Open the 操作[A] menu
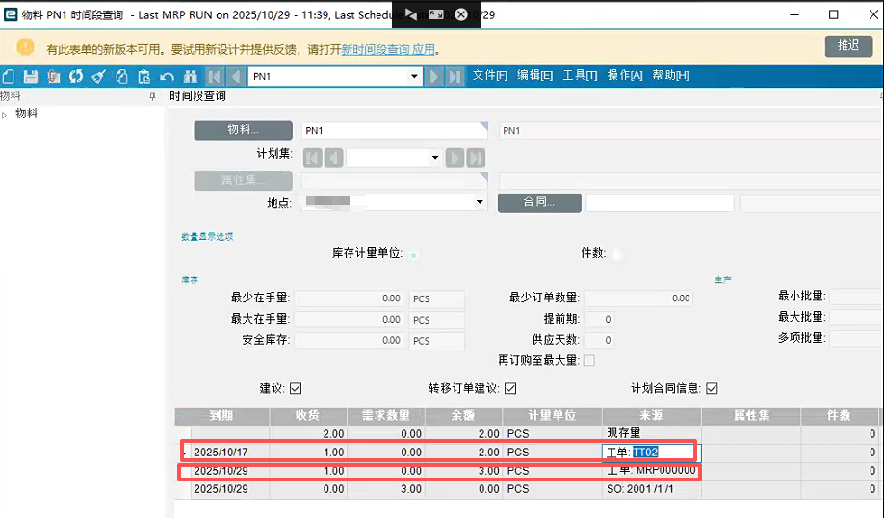The height and width of the screenshot is (518, 884). (625, 75)
